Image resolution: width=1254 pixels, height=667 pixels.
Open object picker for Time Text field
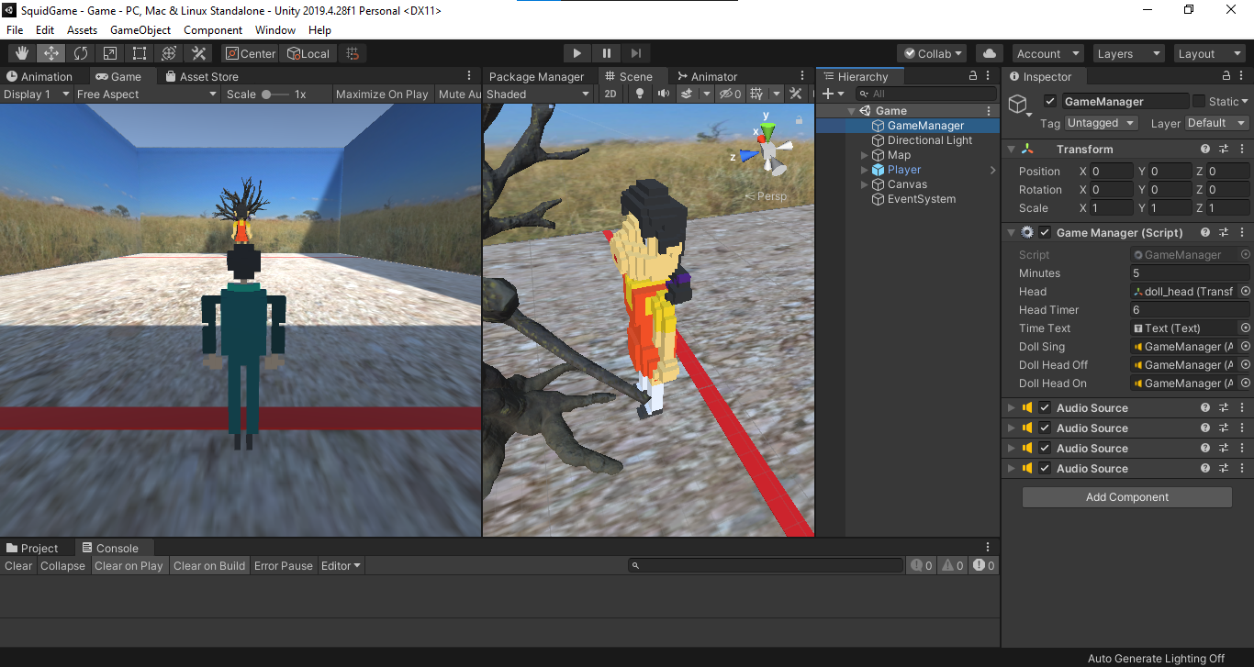coord(1245,328)
